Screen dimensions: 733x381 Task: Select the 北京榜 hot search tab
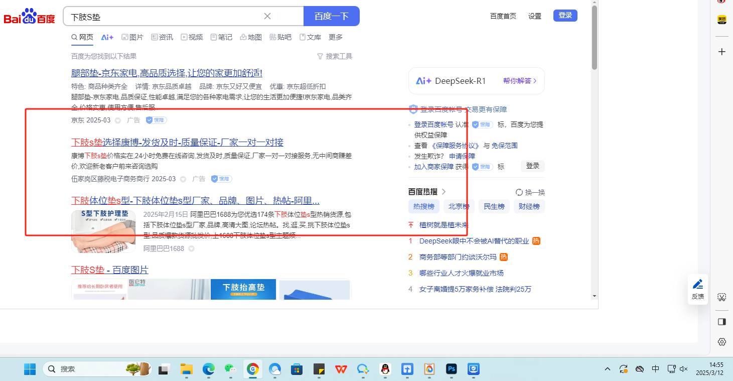459,206
